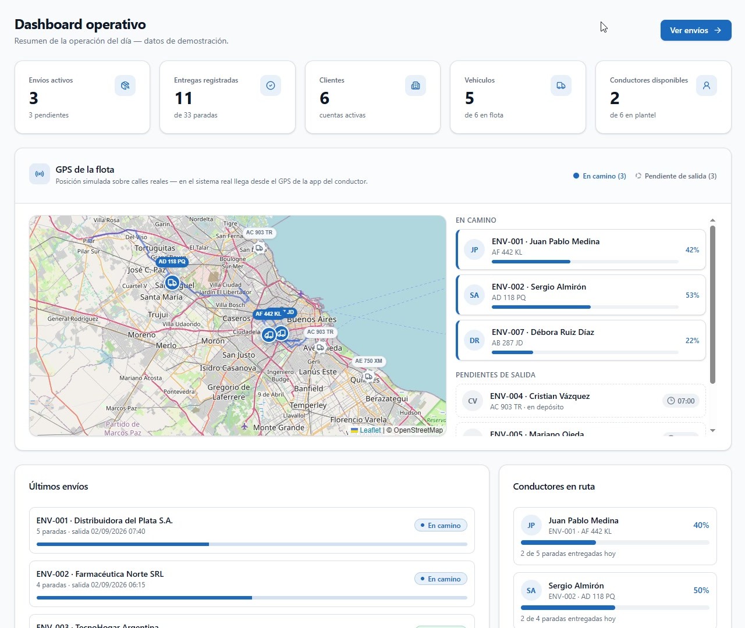This screenshot has height=628, width=745.
Task: Click the SA avatar beside ENV-002 in En camino
Action: tap(474, 295)
